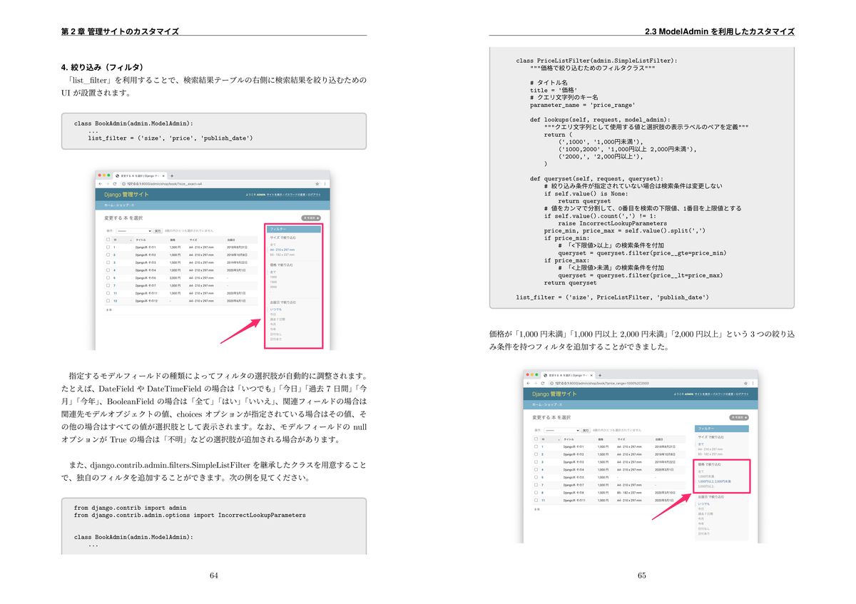Click タイトル column header in page 64 table
Screen dimensions: 856x604
pos(141,240)
